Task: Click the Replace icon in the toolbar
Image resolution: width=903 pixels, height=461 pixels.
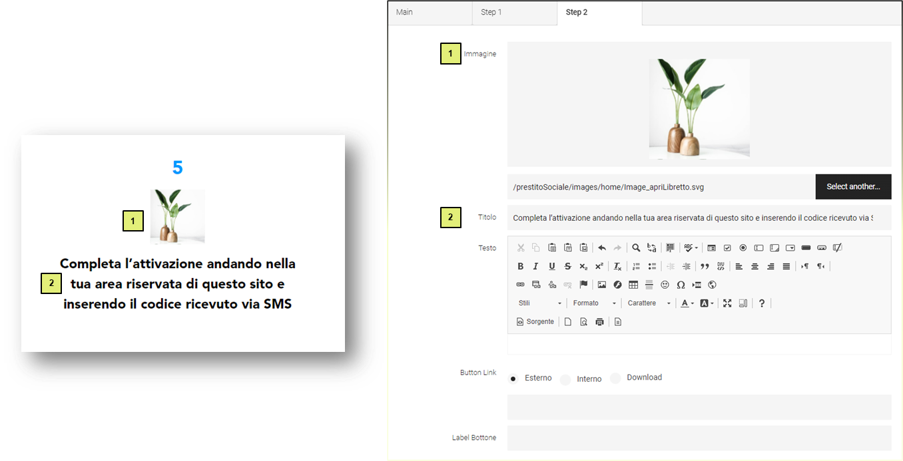Action: pyautogui.click(x=652, y=247)
